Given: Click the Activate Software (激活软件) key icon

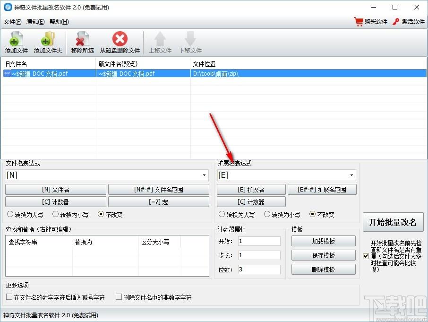Looking at the screenshot, I should coord(396,22).
